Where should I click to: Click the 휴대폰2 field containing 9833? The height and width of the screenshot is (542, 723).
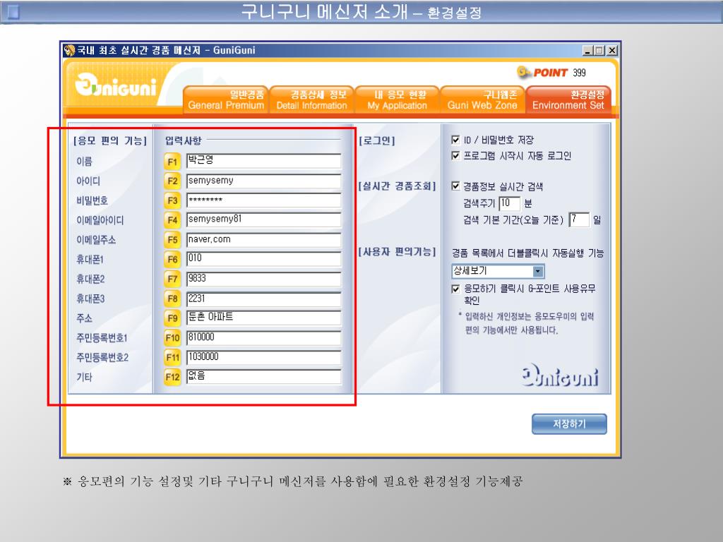click(x=264, y=278)
